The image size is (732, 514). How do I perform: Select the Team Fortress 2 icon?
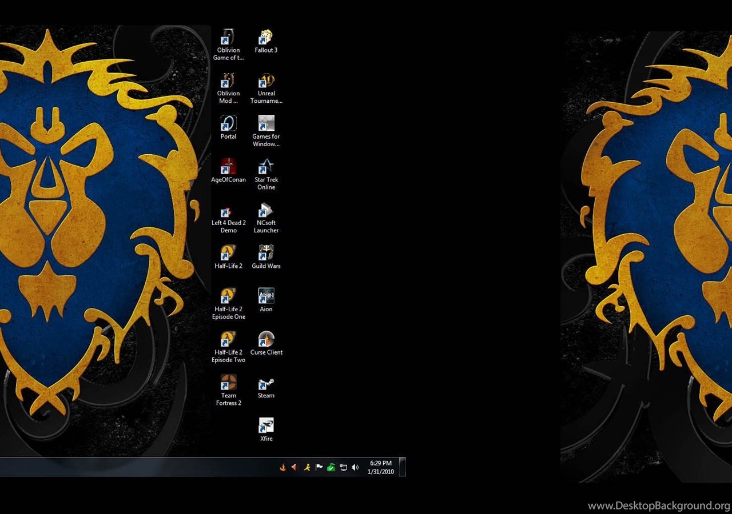(228, 390)
